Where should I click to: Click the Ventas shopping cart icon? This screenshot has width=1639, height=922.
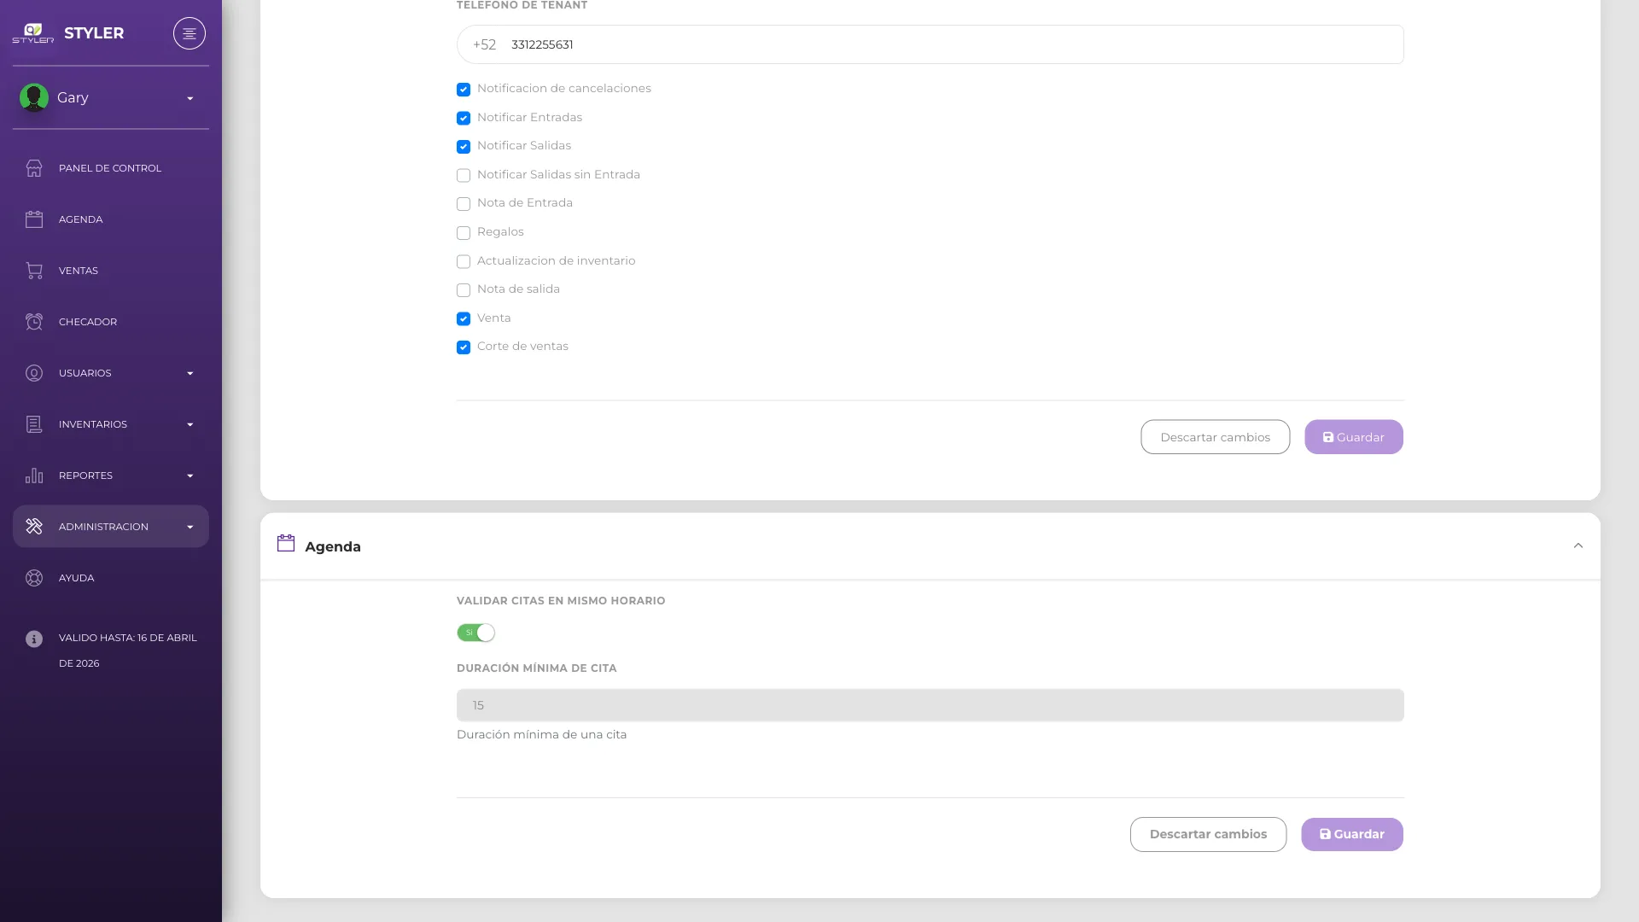pos(34,271)
